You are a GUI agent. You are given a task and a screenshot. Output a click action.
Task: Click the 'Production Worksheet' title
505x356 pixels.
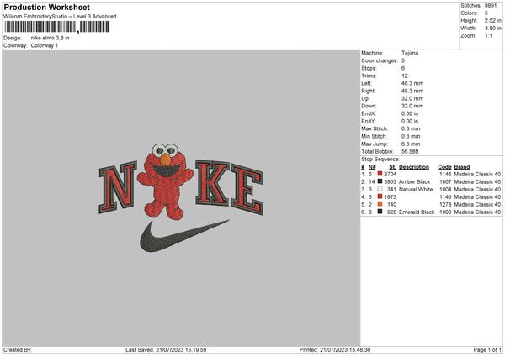click(x=47, y=7)
